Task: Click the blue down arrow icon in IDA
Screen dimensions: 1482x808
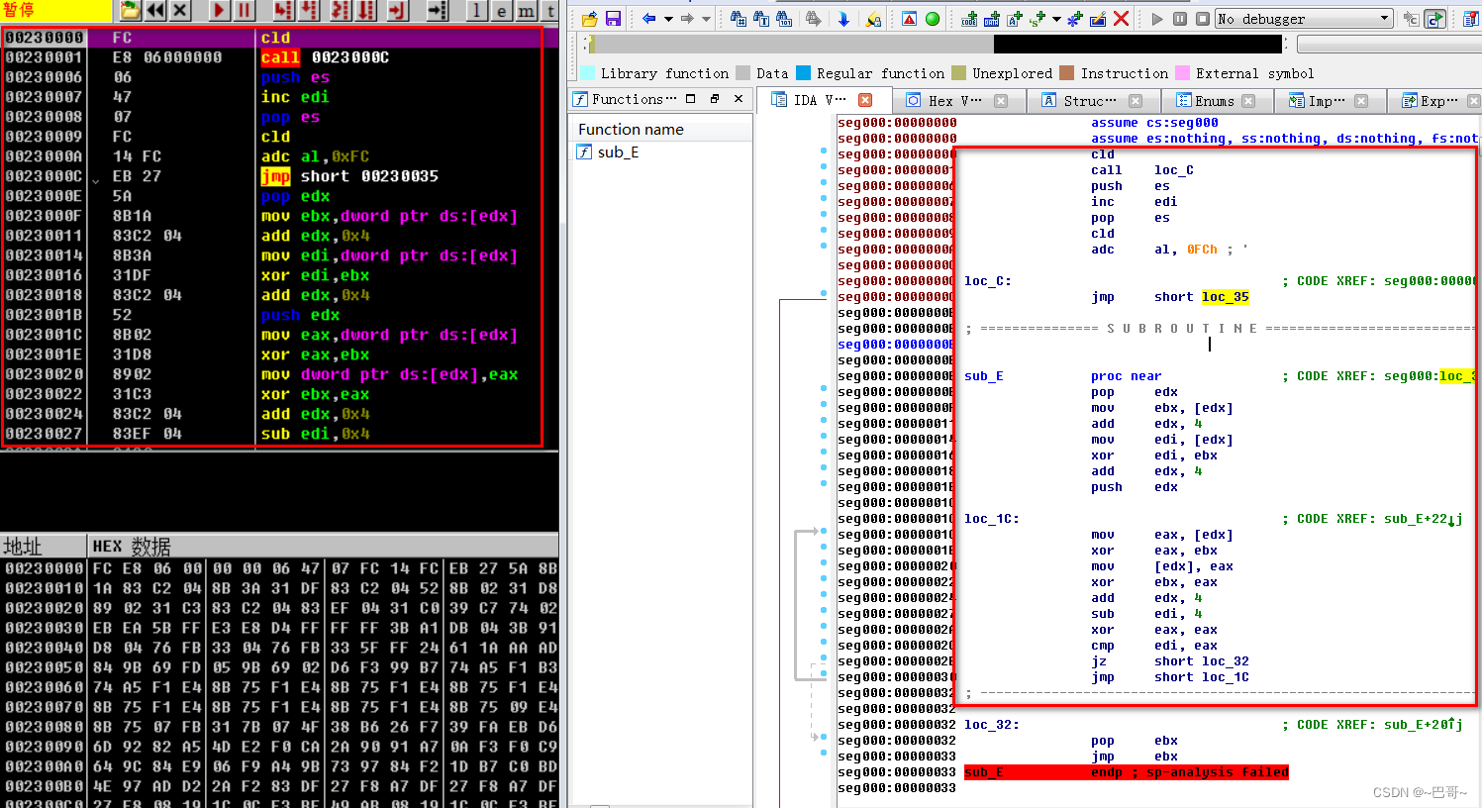Action: click(843, 19)
